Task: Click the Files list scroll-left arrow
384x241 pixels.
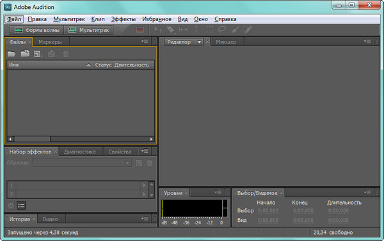Action: pos(10,139)
